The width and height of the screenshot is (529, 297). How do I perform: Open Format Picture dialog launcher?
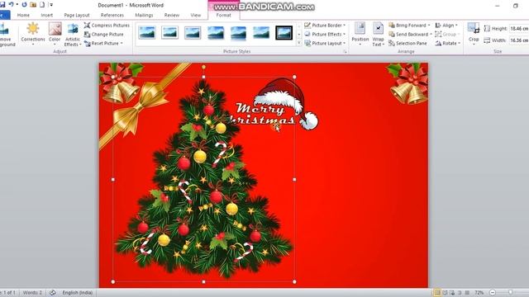point(345,51)
